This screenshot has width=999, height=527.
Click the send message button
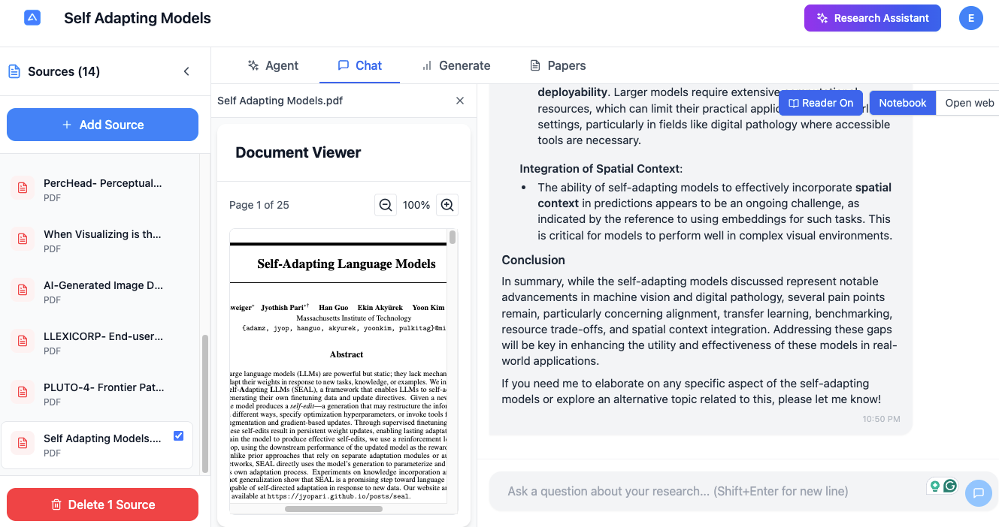[979, 493]
